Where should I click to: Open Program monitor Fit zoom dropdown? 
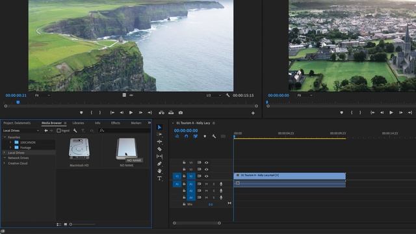click(305, 96)
